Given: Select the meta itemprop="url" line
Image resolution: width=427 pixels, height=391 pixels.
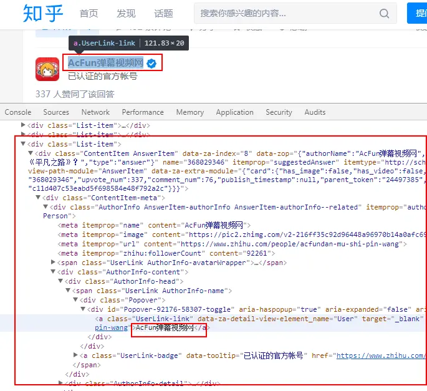Looking at the screenshot, I should coord(233,244).
